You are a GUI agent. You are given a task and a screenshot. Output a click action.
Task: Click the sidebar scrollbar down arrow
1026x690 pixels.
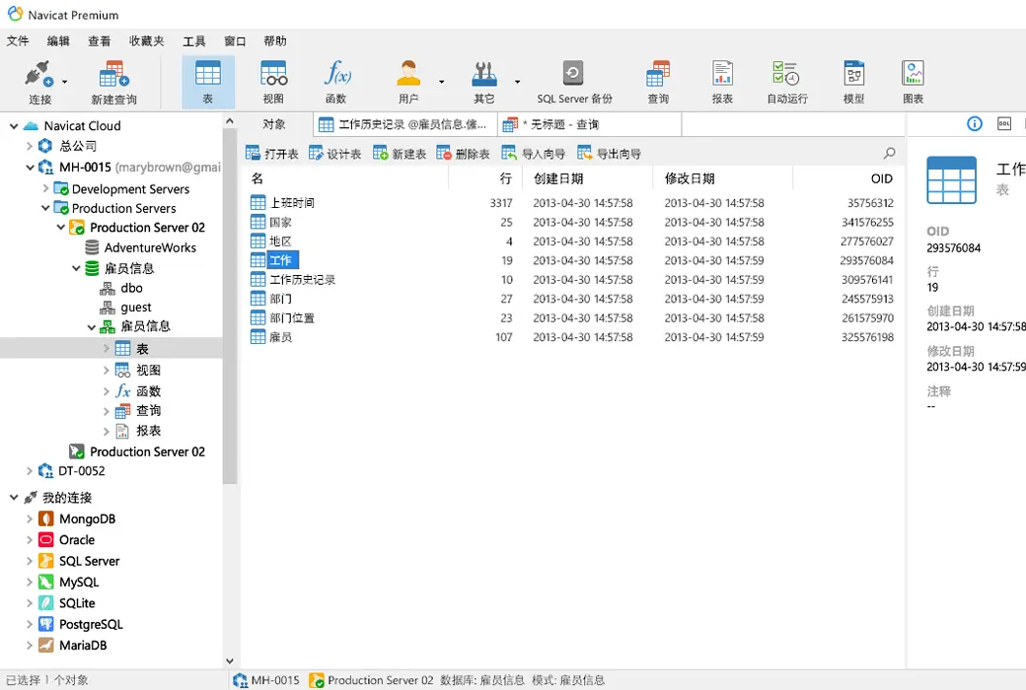[230, 660]
